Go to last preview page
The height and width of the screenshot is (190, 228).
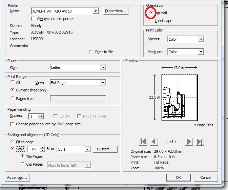(x=200, y=142)
